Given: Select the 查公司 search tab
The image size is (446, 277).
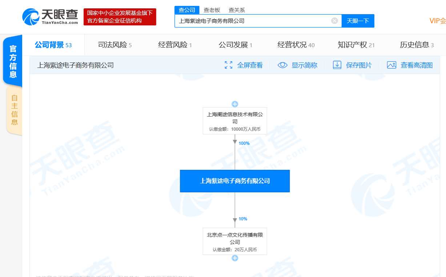Looking at the screenshot, I should [187, 10].
